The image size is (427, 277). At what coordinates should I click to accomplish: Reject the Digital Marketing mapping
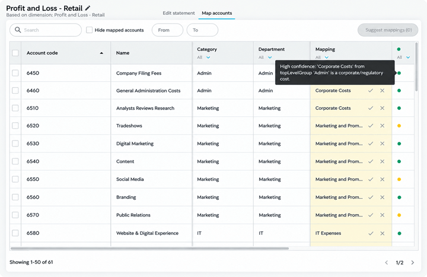point(383,144)
